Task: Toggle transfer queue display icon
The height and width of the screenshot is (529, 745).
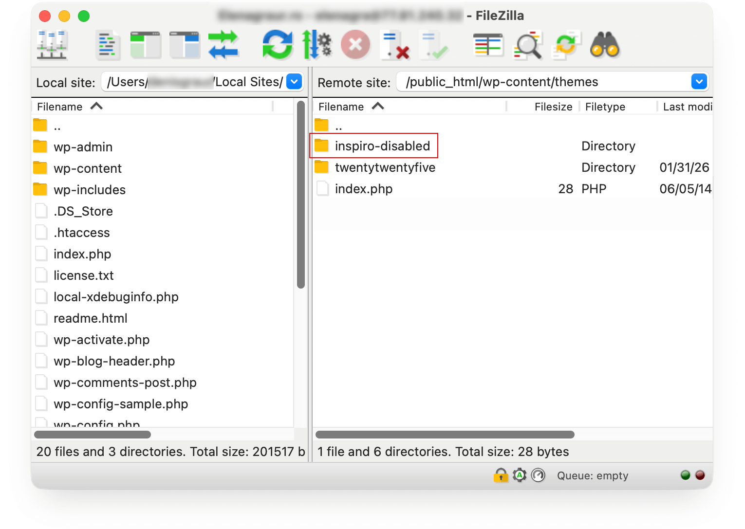Action: (x=223, y=45)
